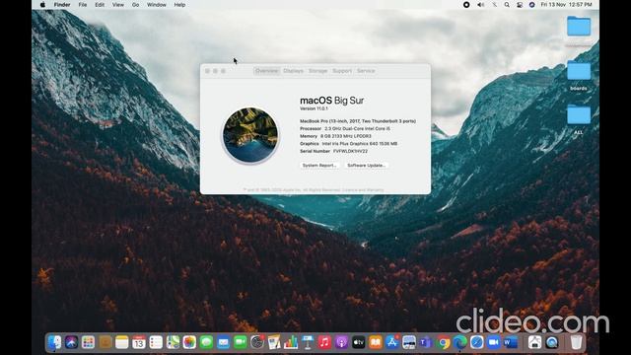The image size is (631, 355).
Task: Click the 'Version 11.0.1' text
Action: point(314,108)
